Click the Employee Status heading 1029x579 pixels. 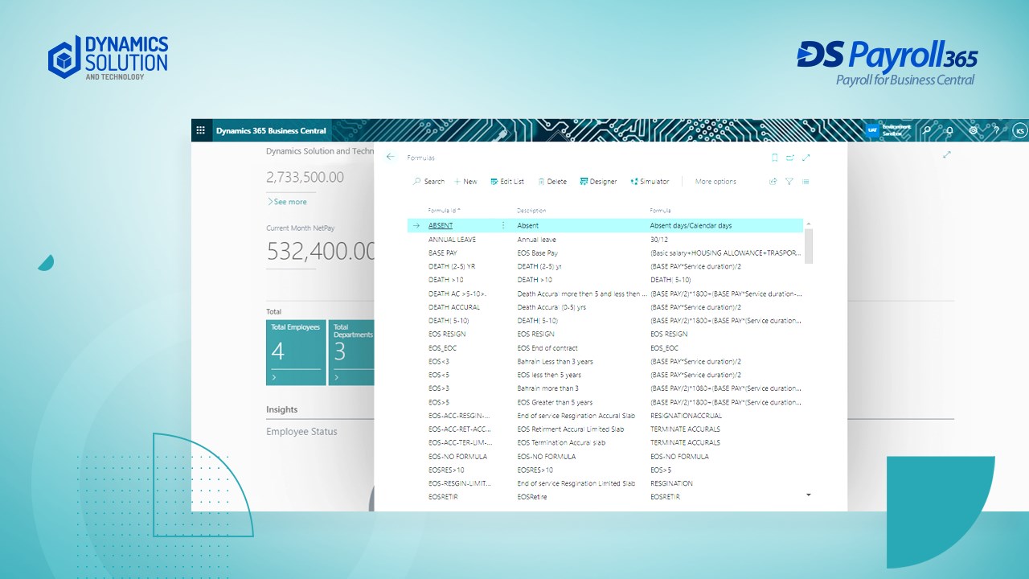[301, 432]
